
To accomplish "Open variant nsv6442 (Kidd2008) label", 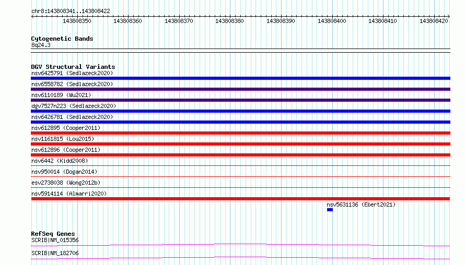I will click(x=60, y=161).
